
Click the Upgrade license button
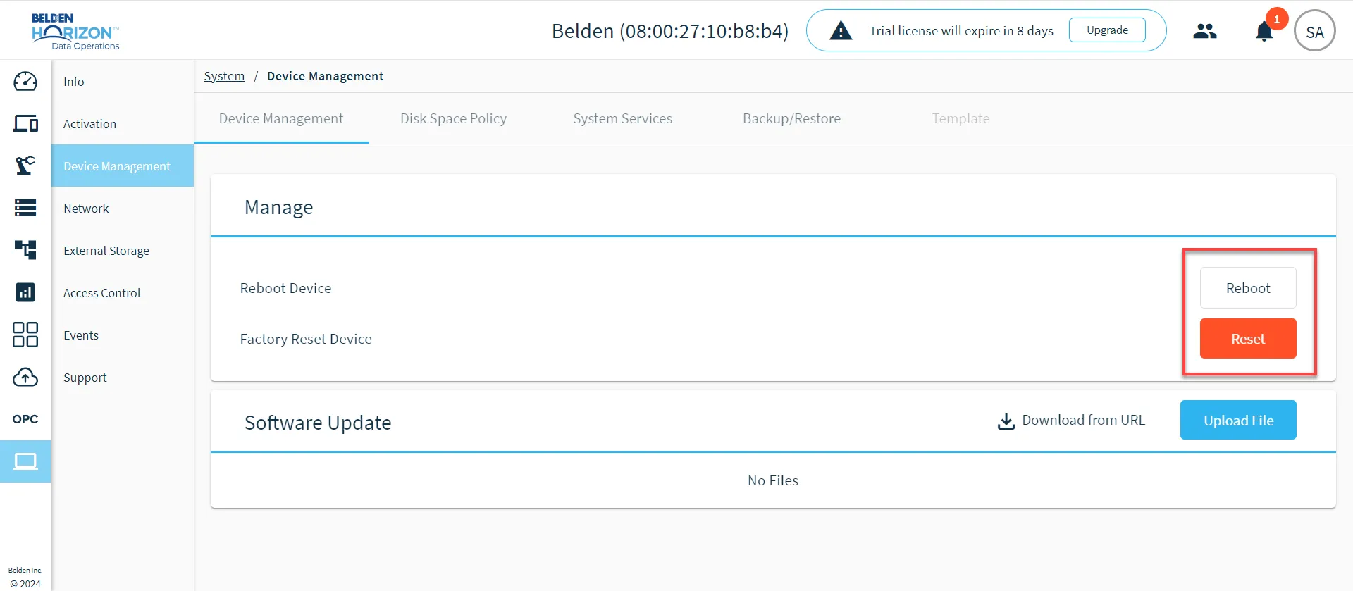tap(1107, 30)
